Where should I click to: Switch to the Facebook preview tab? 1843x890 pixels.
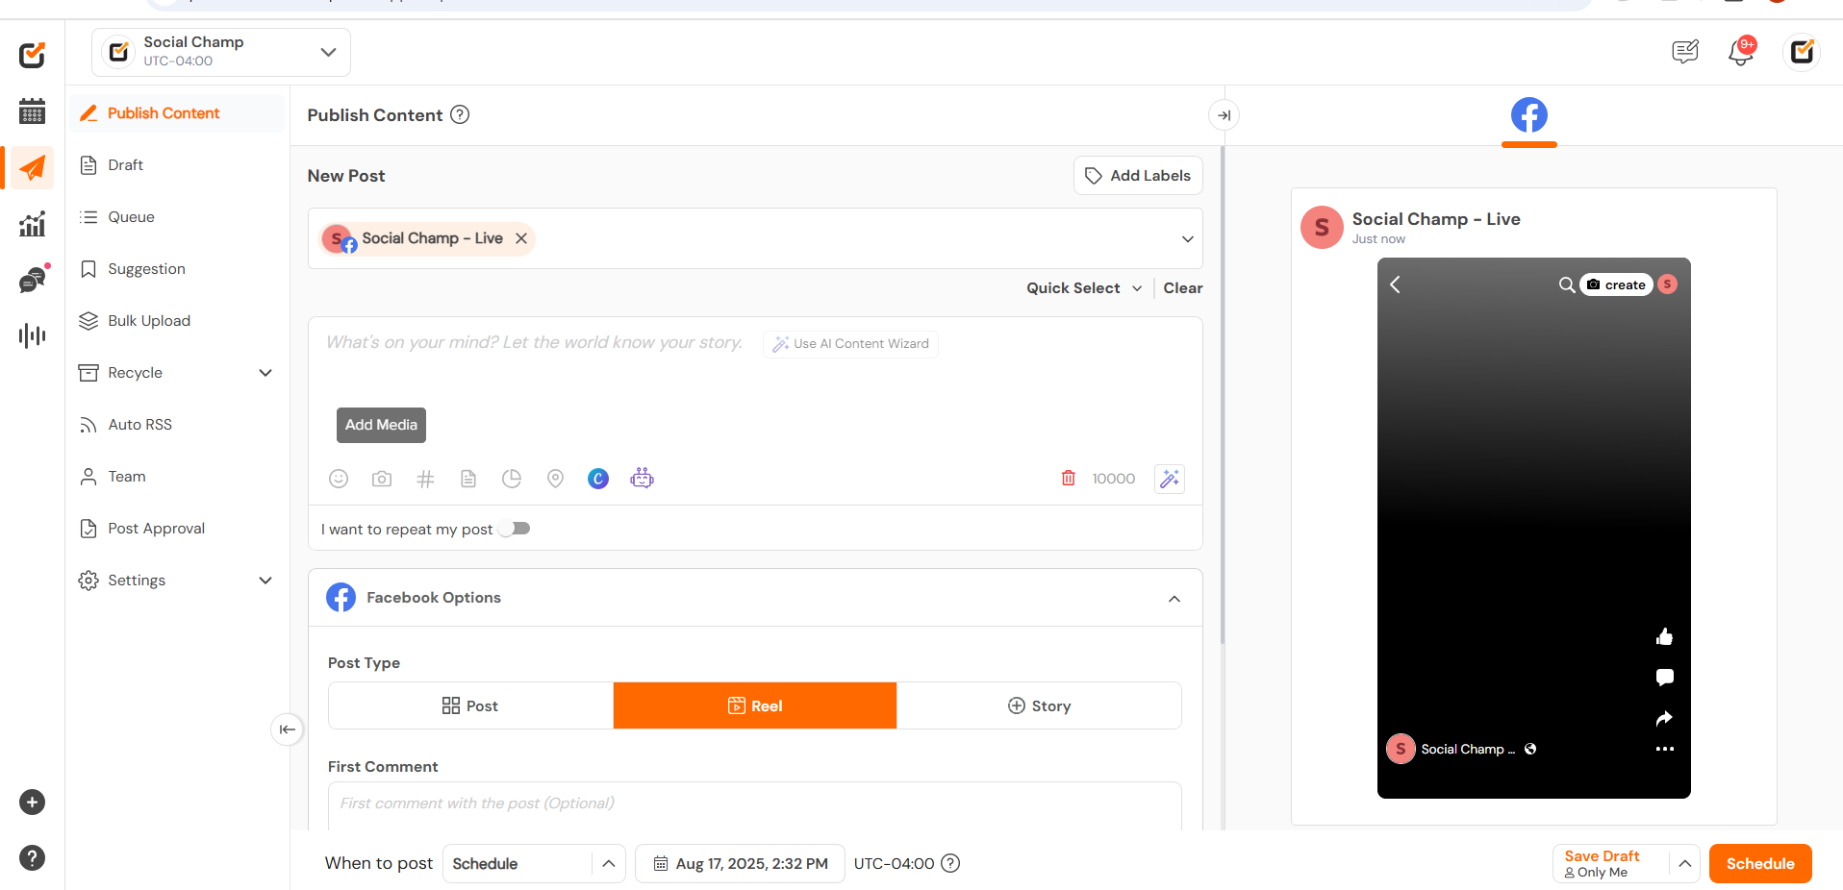(1528, 115)
